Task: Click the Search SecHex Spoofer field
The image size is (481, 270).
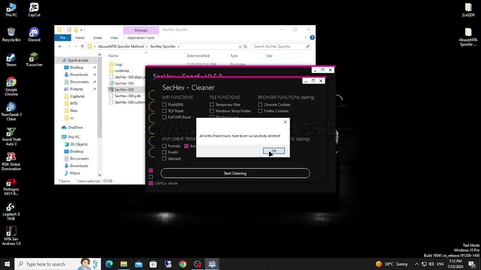Action: (278, 46)
